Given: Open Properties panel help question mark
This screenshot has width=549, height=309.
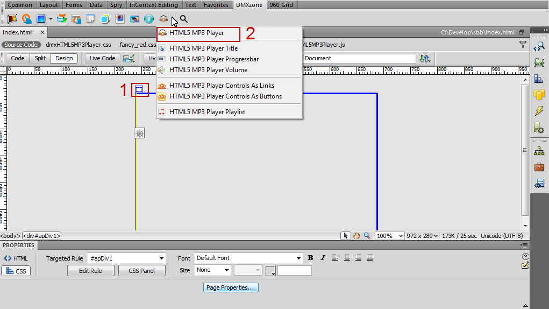Looking at the screenshot, I should [x=525, y=256].
